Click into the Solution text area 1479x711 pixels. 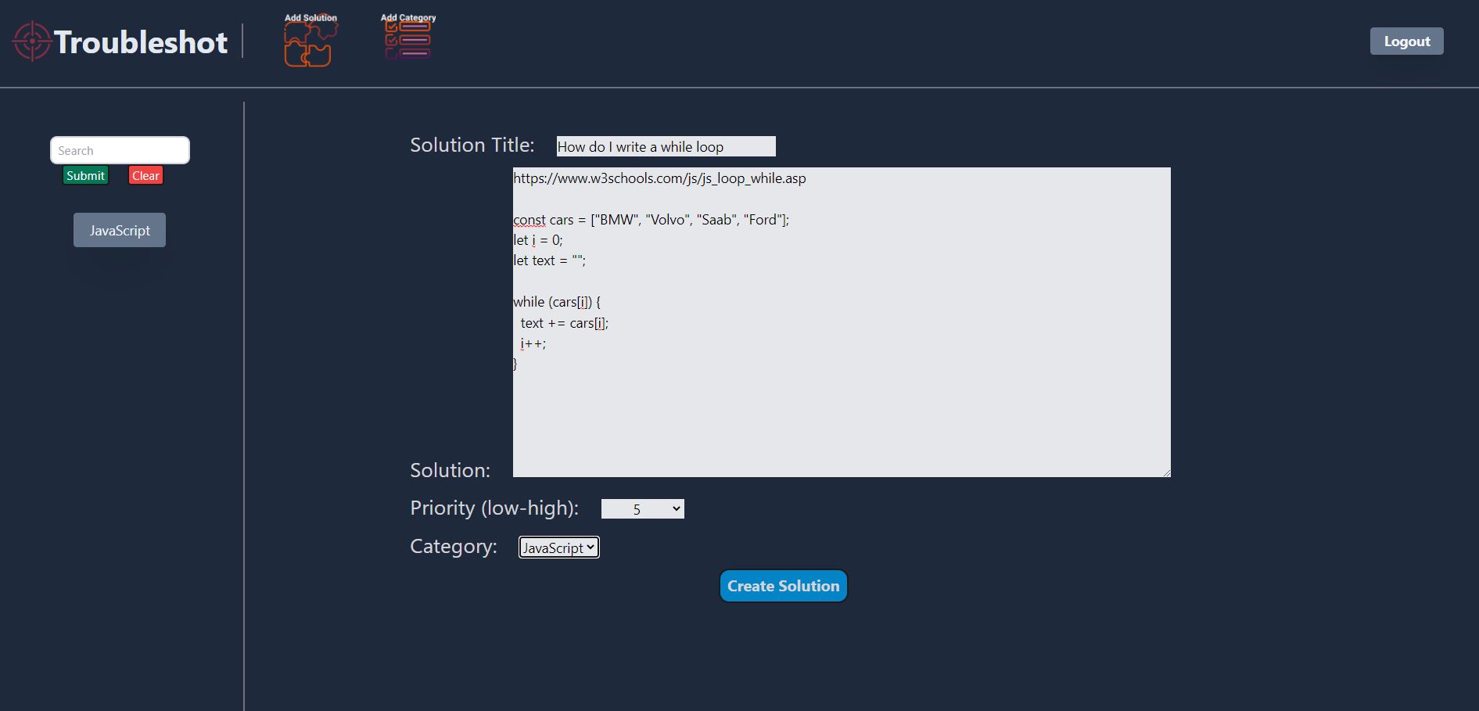coord(841,321)
